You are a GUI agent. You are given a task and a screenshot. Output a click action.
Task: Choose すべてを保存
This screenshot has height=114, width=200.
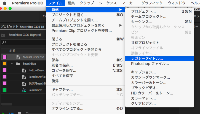click(86, 76)
